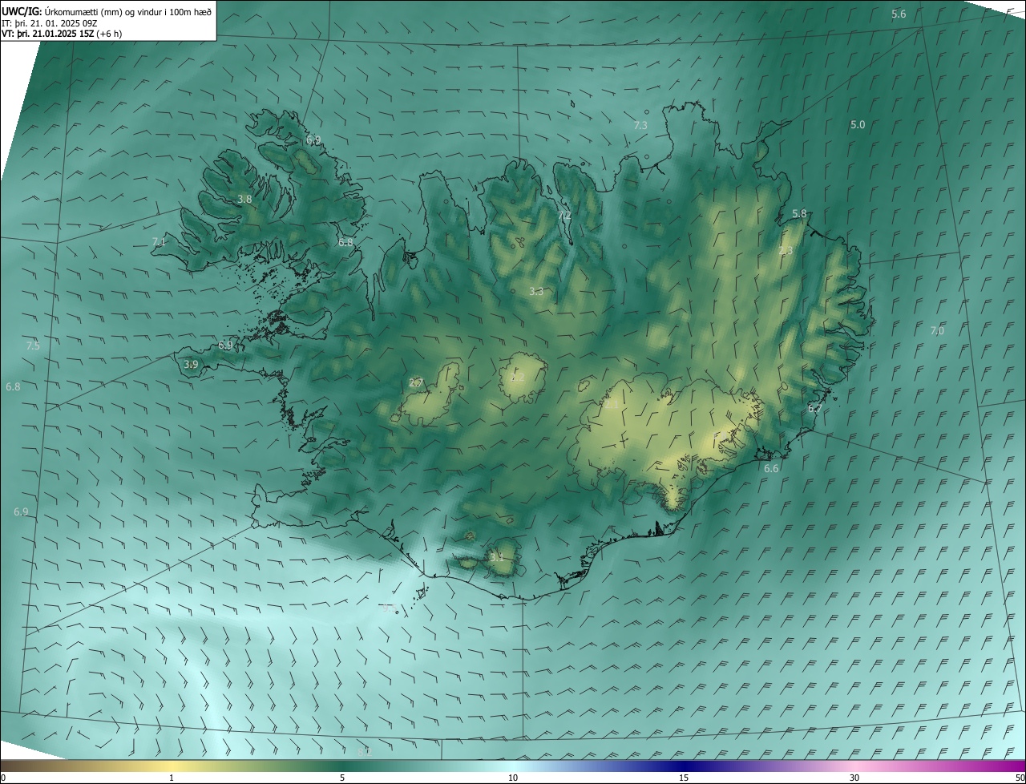Click the 30 tick on the color scale
Image resolution: width=1026 pixels, height=784 pixels.
coord(854,778)
